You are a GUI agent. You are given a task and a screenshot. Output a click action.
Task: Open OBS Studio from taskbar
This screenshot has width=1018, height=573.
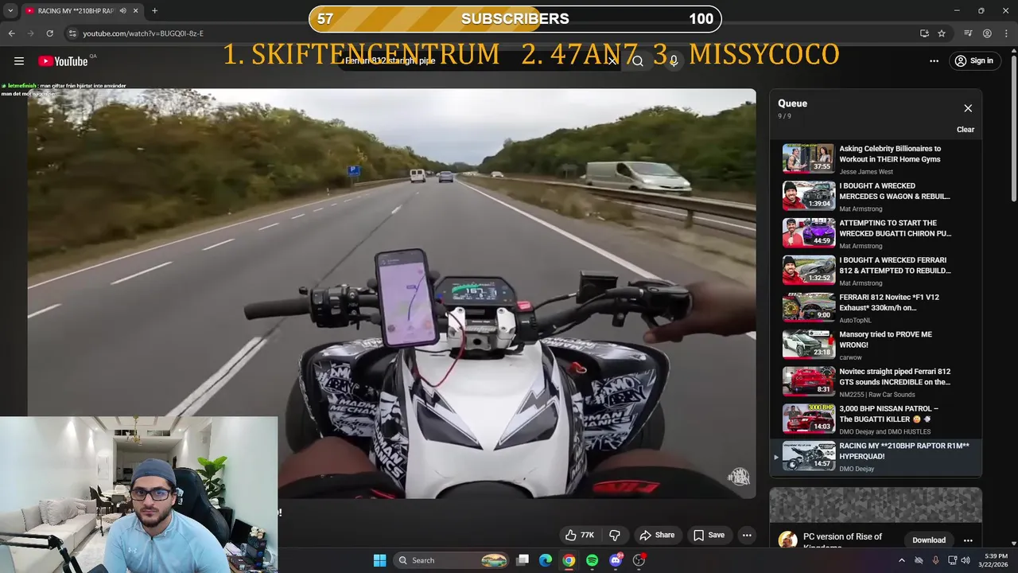639,560
